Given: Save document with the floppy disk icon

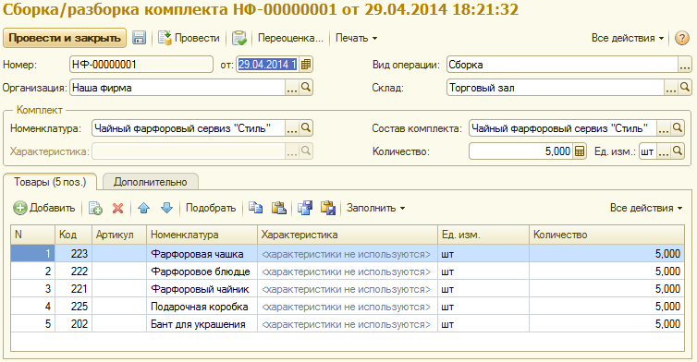Looking at the screenshot, I should click(140, 38).
